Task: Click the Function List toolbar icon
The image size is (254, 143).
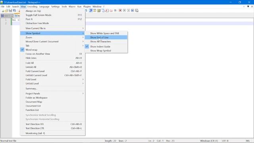Action: pyautogui.click(x=107, y=11)
